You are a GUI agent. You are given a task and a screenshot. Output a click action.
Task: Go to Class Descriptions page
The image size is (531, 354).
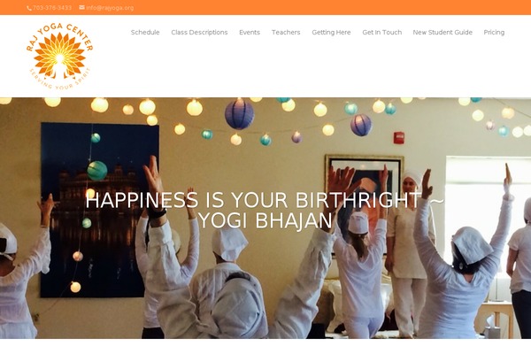[199, 32]
